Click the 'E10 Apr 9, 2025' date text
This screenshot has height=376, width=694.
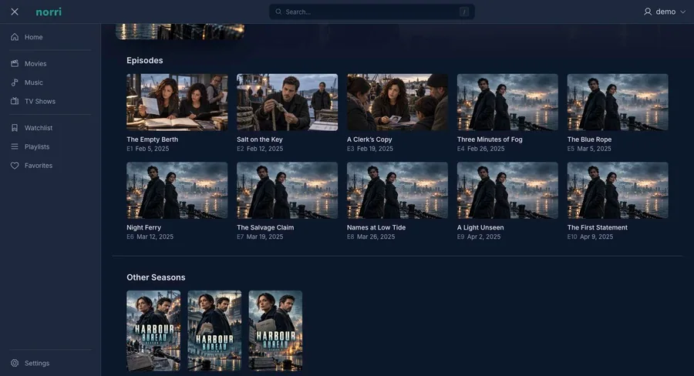591,237
